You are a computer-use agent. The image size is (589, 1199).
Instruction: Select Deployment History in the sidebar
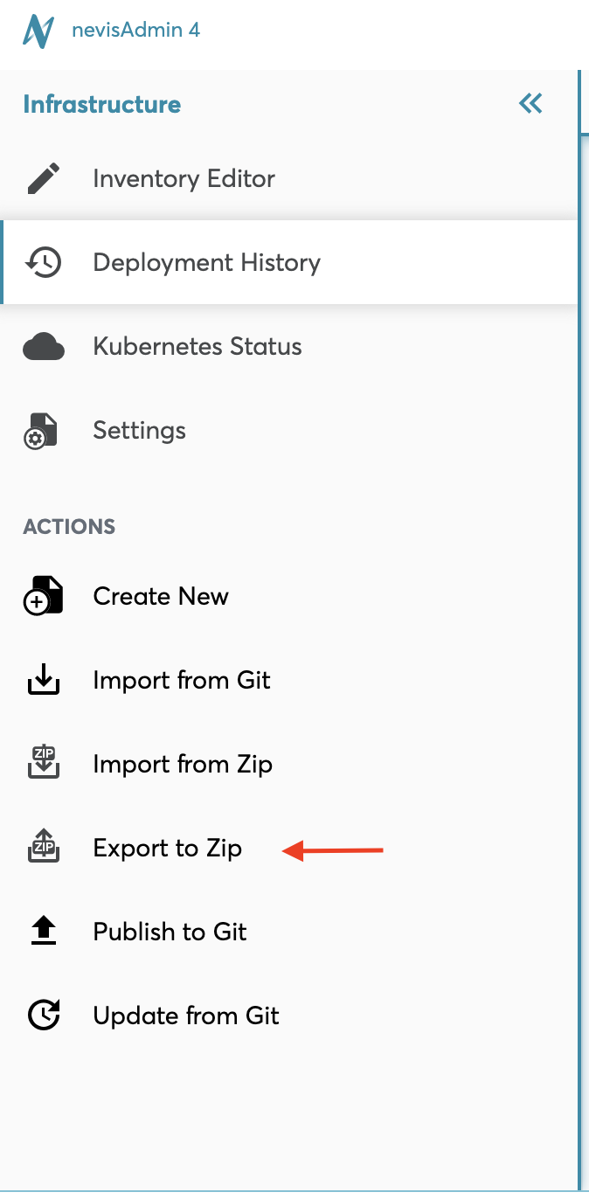(x=206, y=263)
